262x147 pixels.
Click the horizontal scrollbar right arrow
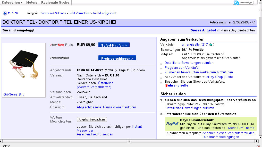(x=256, y=141)
